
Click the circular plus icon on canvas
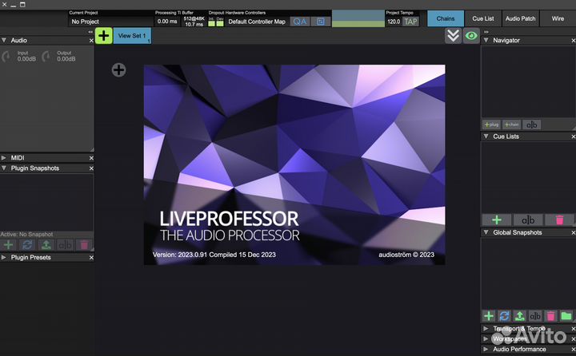(x=118, y=69)
